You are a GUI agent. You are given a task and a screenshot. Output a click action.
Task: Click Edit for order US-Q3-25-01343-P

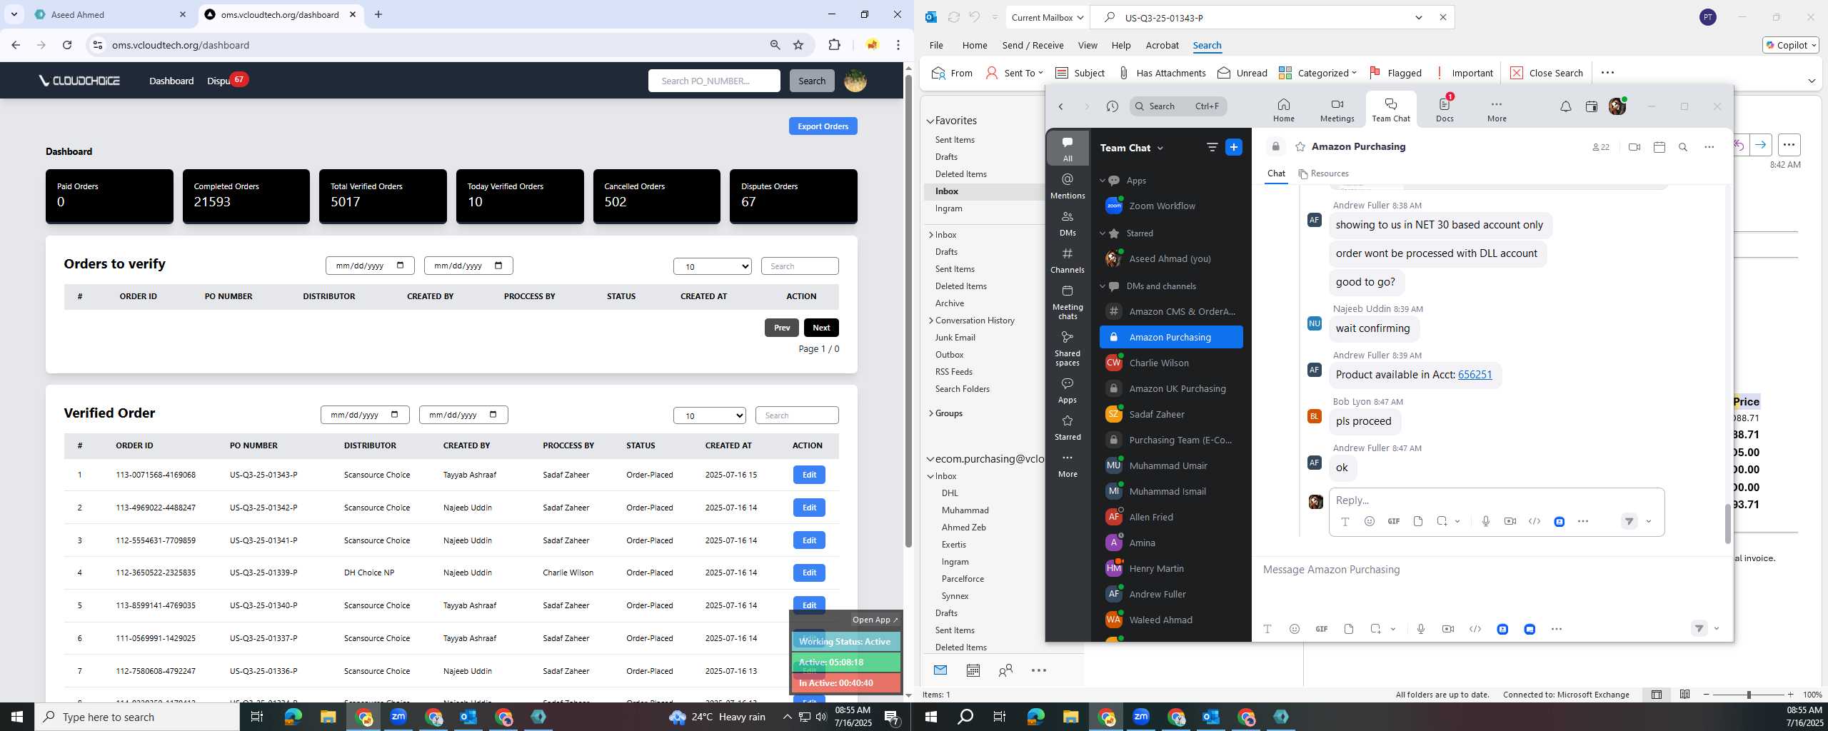coord(809,475)
